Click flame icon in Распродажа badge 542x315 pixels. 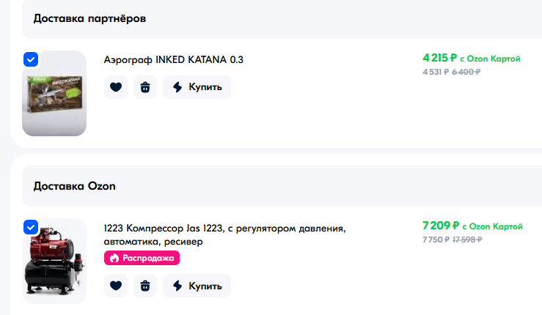coord(114,258)
